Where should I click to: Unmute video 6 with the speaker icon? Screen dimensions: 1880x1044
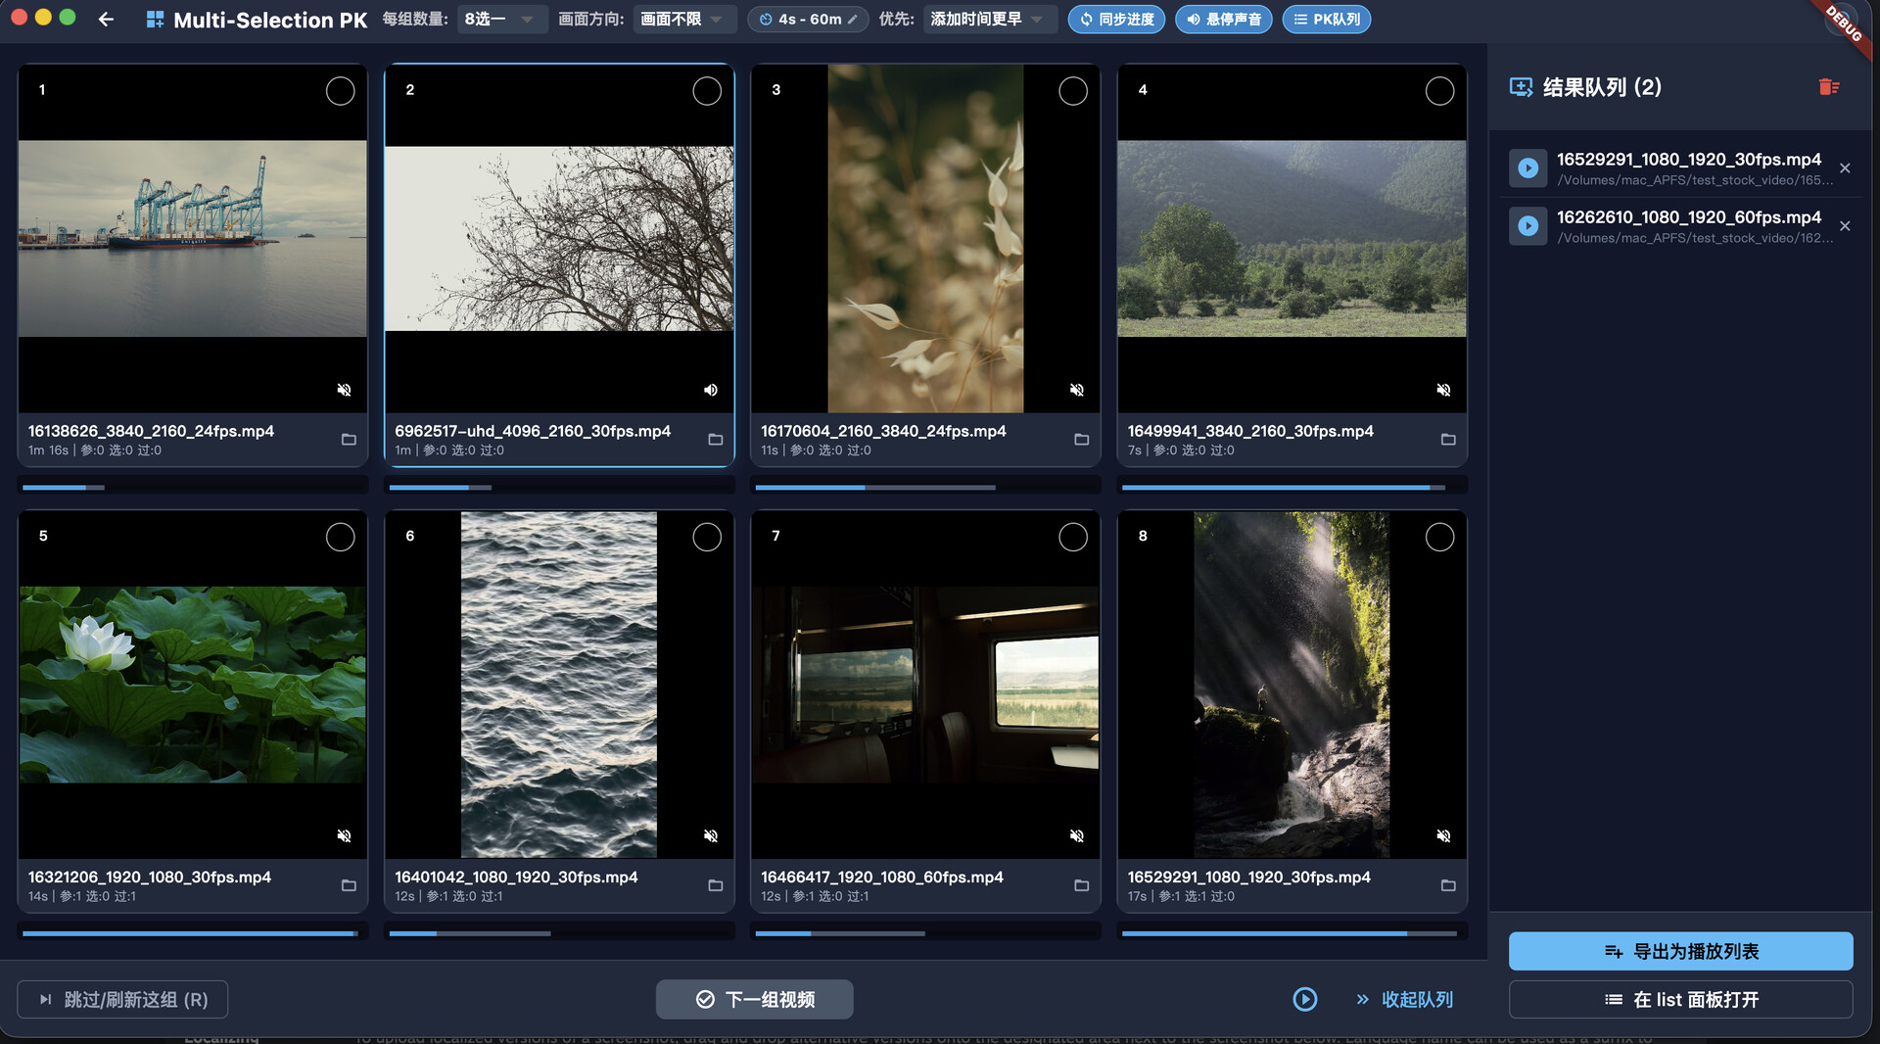coord(711,835)
